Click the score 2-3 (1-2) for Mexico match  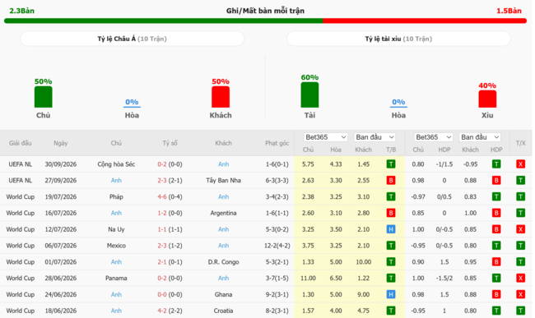(170, 246)
